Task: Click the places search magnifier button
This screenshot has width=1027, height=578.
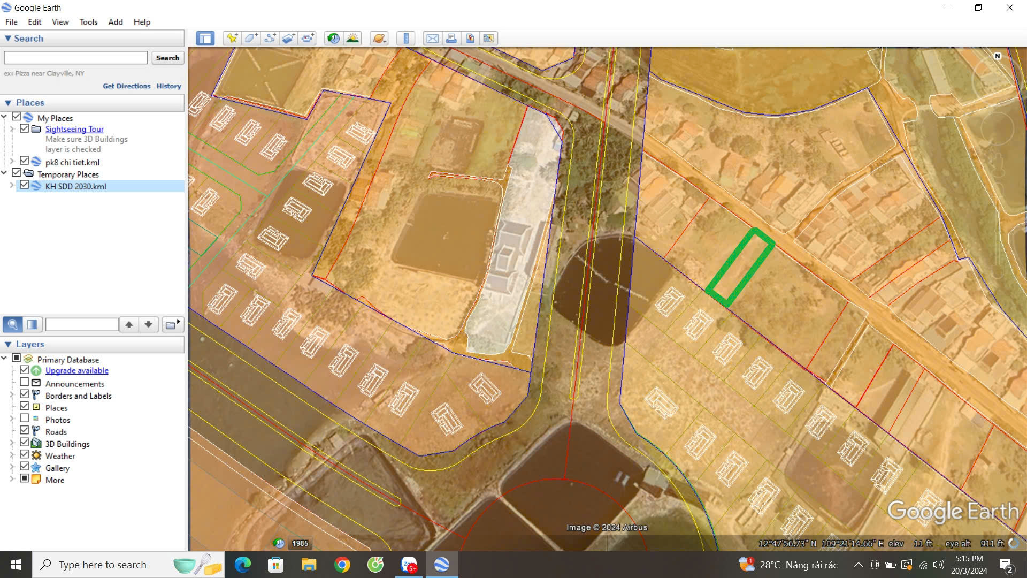Action: [x=12, y=324]
